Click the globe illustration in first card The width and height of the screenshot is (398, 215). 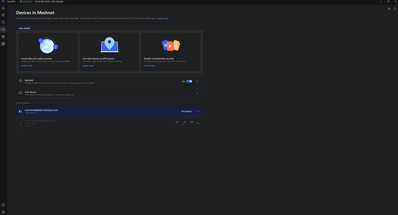[48, 45]
